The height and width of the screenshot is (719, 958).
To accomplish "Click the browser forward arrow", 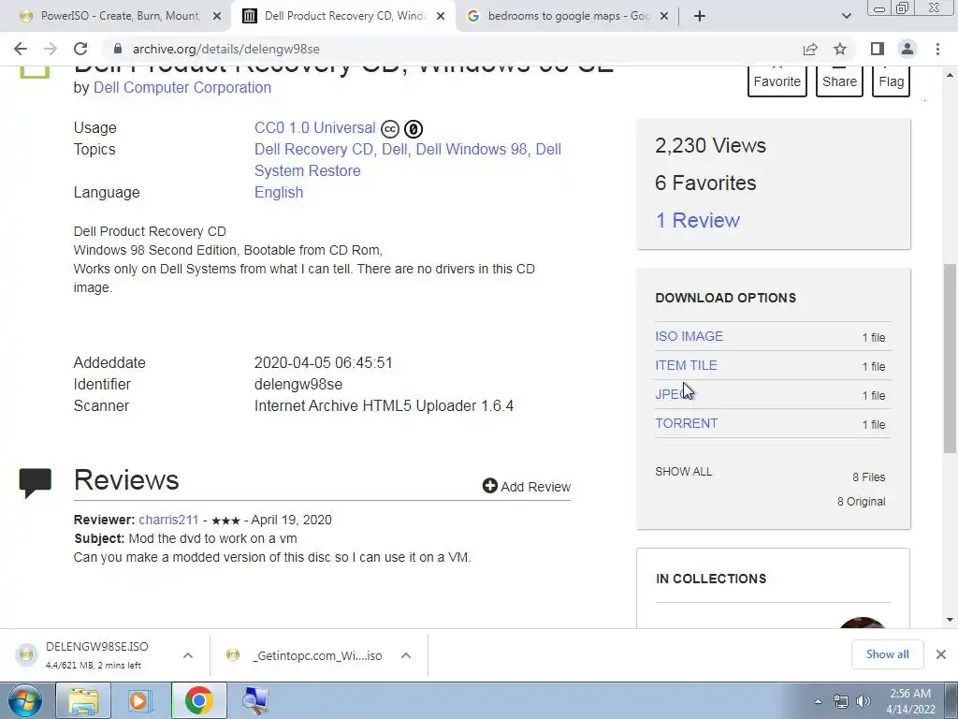I will 51,49.
